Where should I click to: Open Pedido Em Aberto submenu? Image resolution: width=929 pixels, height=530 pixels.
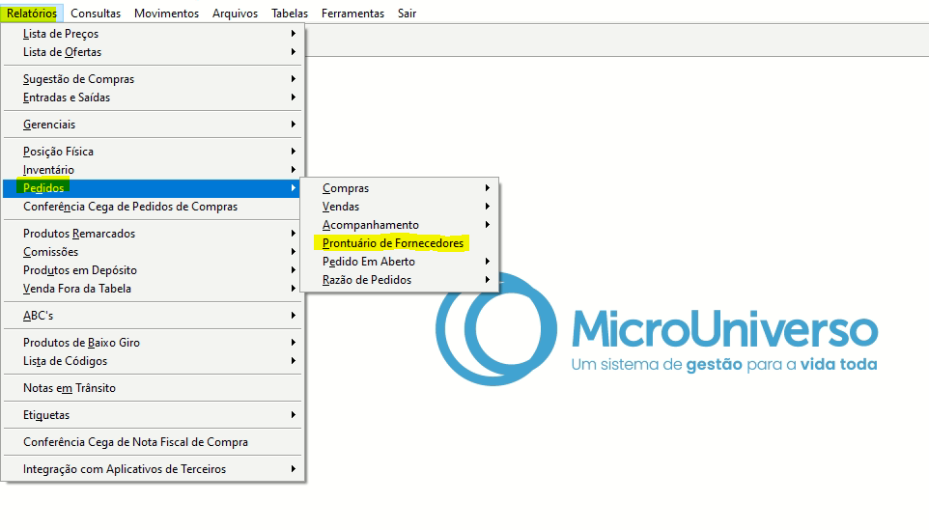coord(400,262)
